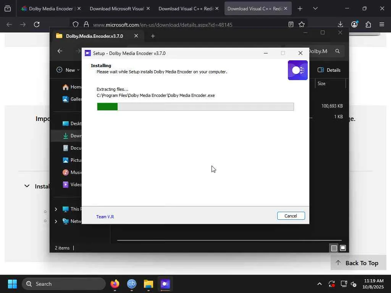This screenshot has width=391, height=293.
Task: Click Back To Top on the webpage
Action: point(358,263)
